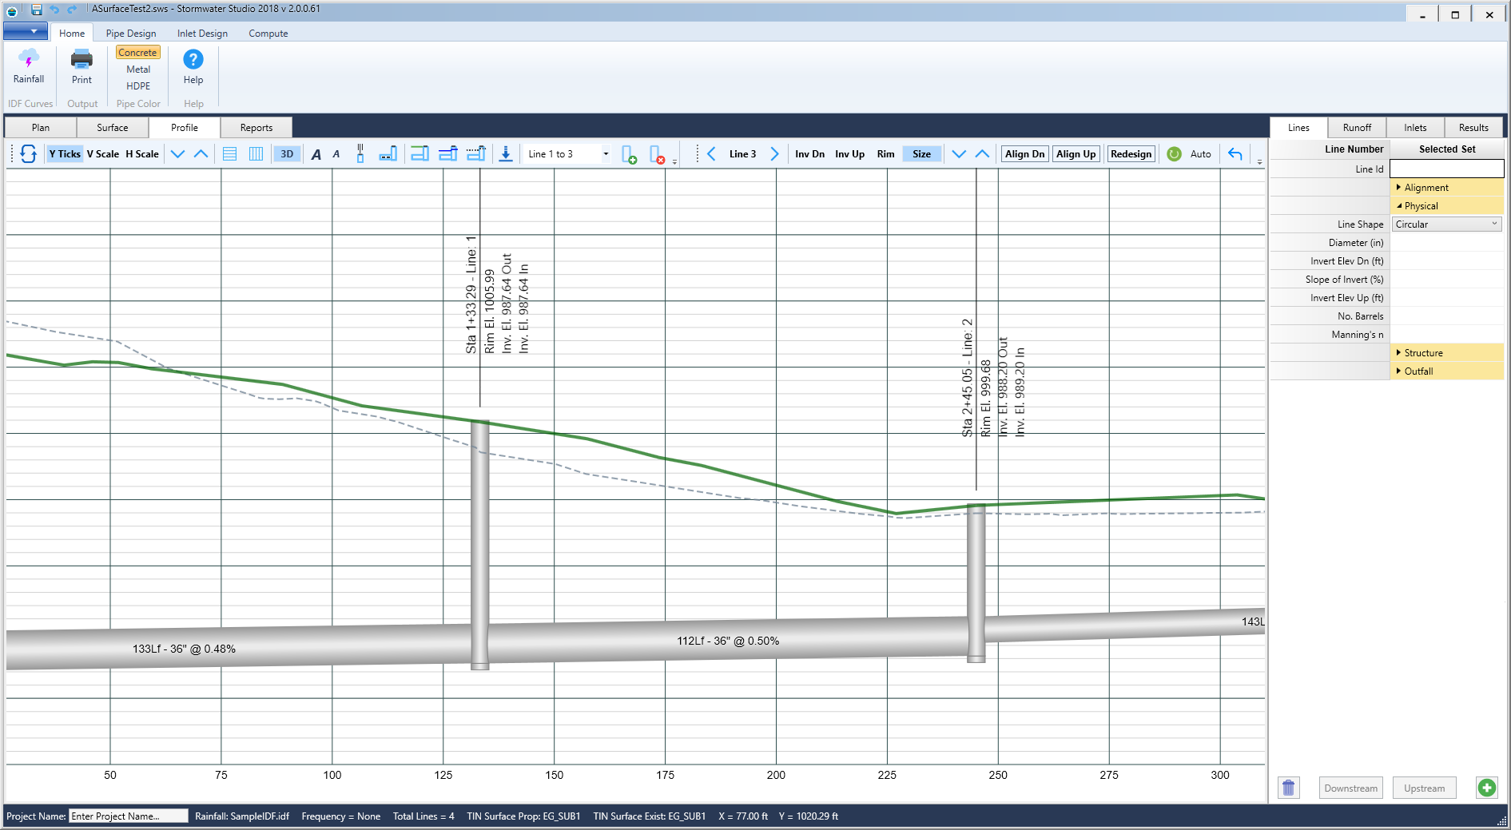Click the refresh profile icon
1511x830 pixels.
(x=29, y=154)
